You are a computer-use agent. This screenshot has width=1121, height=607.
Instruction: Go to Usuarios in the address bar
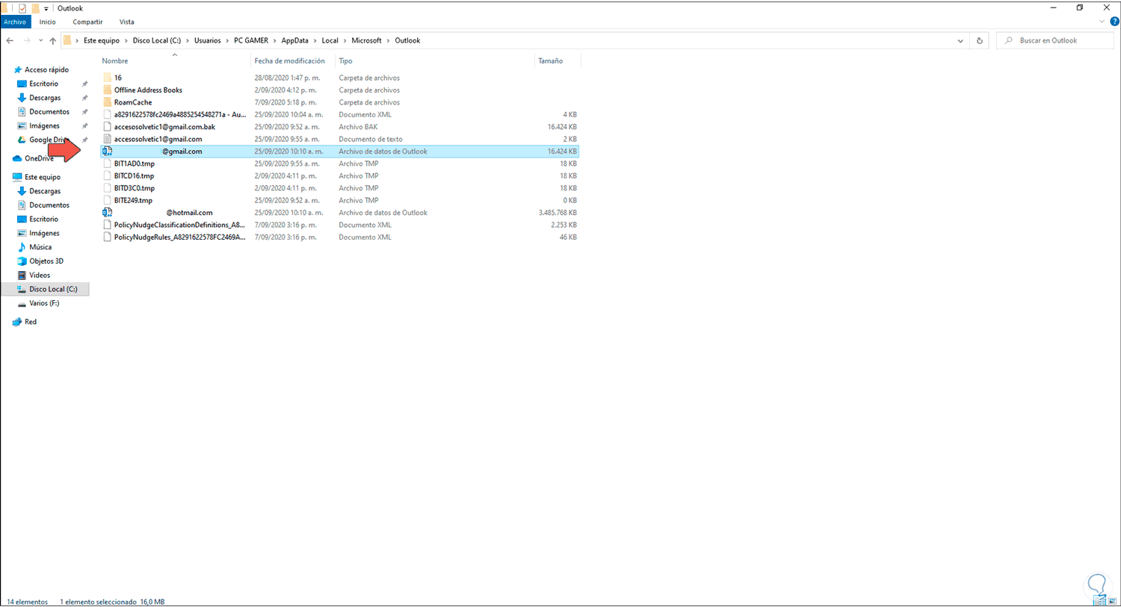[208, 40]
